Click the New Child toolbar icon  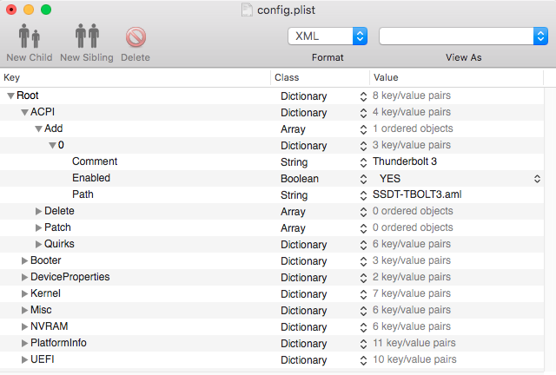29,36
